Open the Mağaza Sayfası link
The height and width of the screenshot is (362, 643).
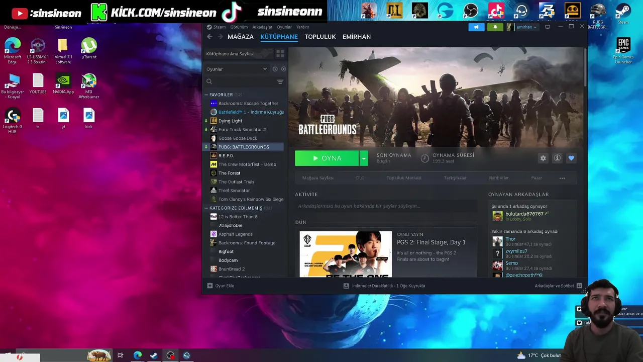[x=317, y=178]
